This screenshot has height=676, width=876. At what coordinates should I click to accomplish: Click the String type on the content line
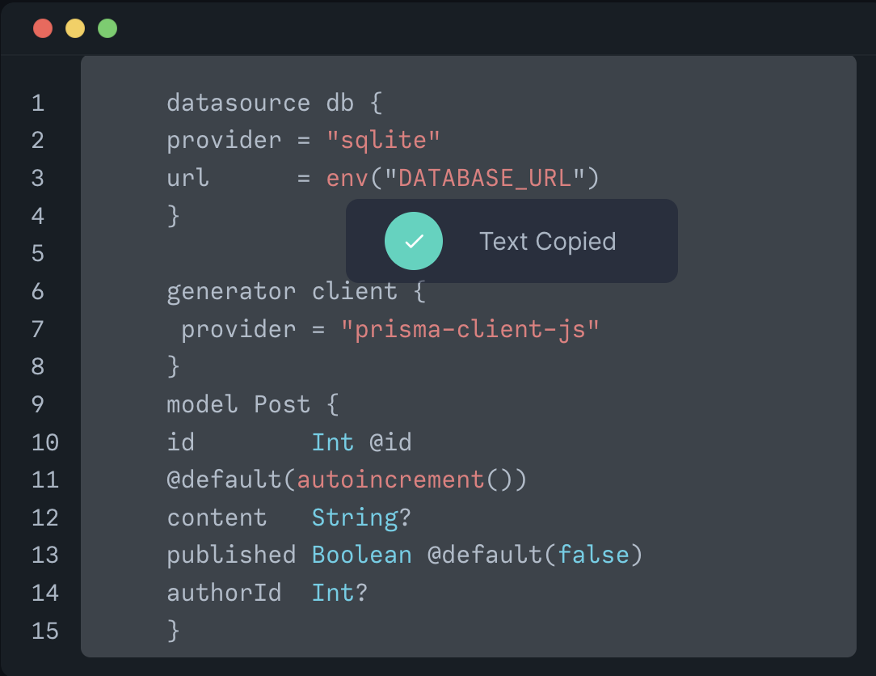[355, 518]
